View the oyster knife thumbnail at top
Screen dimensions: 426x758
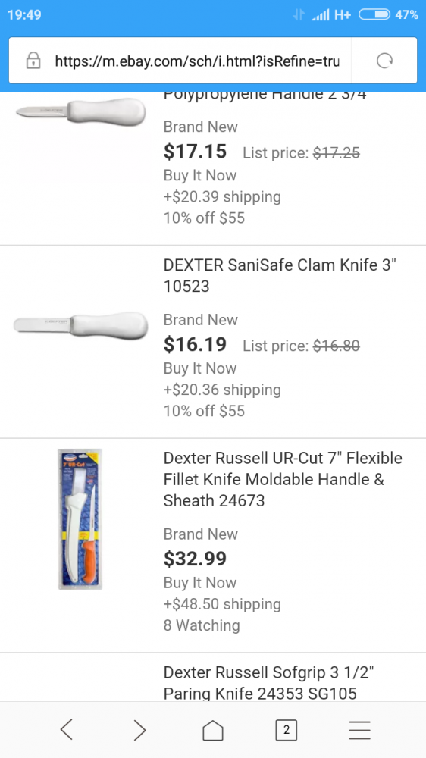(80, 111)
